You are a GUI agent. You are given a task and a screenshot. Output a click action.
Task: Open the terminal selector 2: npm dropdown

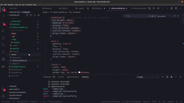147,77
